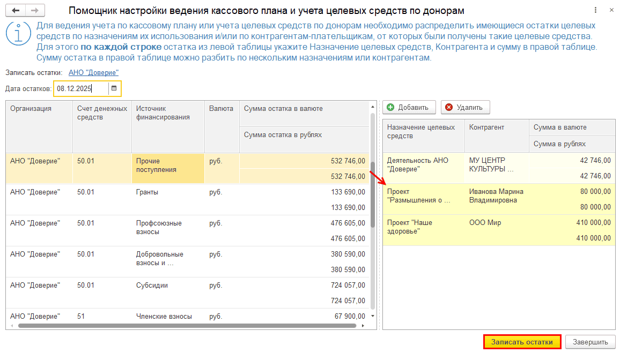Open the АНО "Доверие" organization link
Screen dimensions: 620x353
pyautogui.click(x=93, y=72)
